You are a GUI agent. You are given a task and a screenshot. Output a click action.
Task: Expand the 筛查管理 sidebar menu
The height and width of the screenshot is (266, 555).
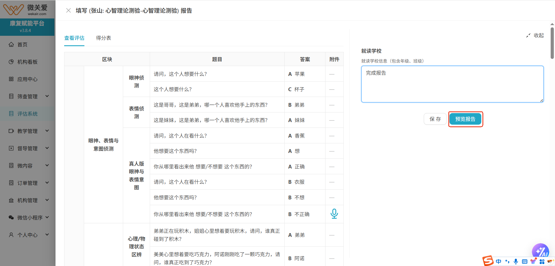click(27, 96)
